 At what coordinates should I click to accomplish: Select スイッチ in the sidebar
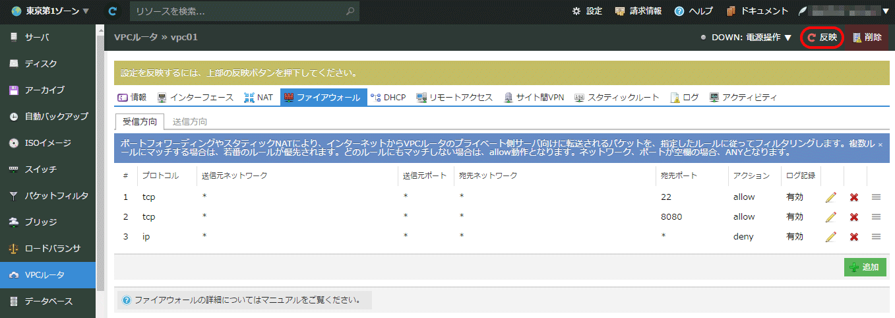[47, 170]
